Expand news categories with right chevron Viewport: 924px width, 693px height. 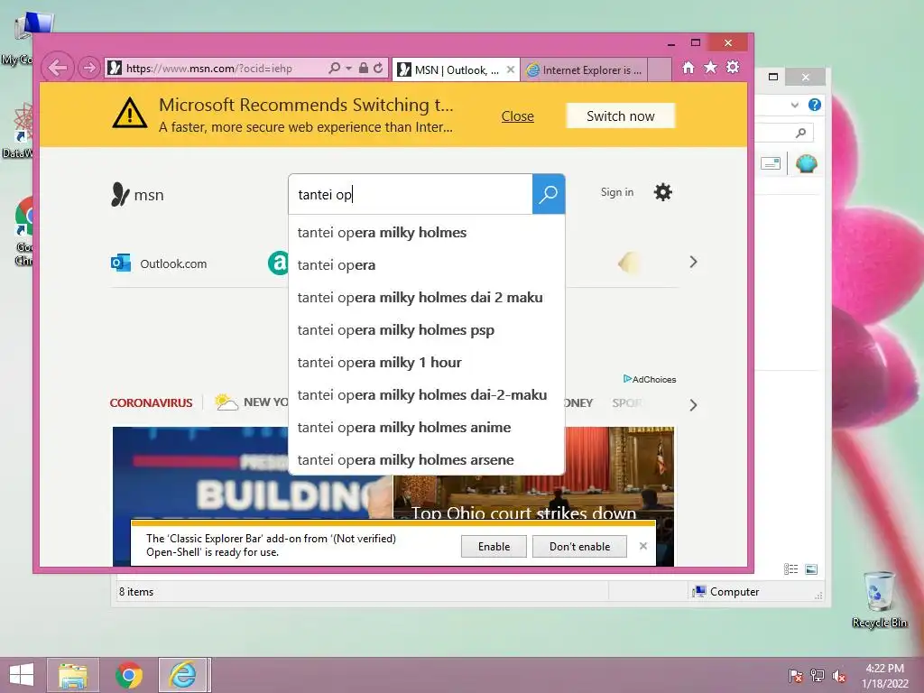point(693,405)
